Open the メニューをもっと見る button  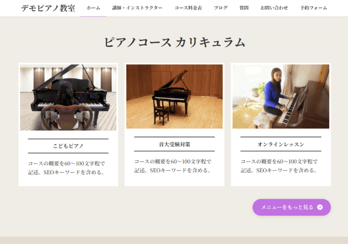tap(292, 207)
